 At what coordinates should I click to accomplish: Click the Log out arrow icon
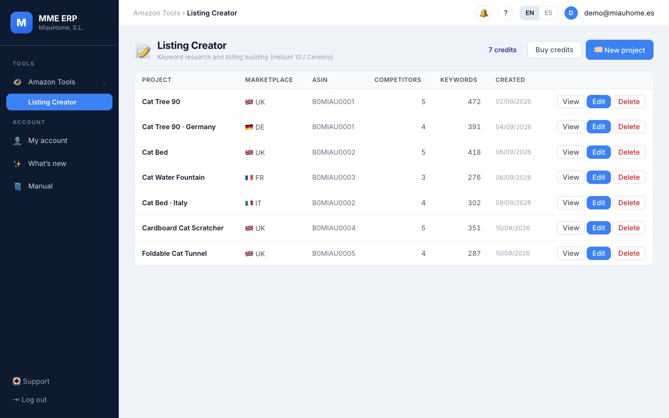pos(16,400)
